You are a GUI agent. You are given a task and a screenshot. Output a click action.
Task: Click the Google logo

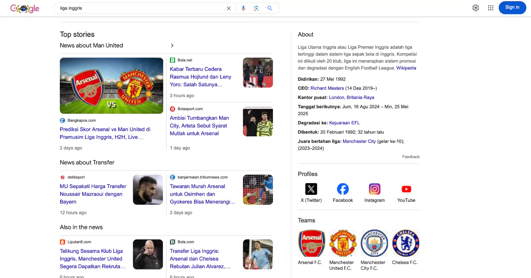(25, 8)
